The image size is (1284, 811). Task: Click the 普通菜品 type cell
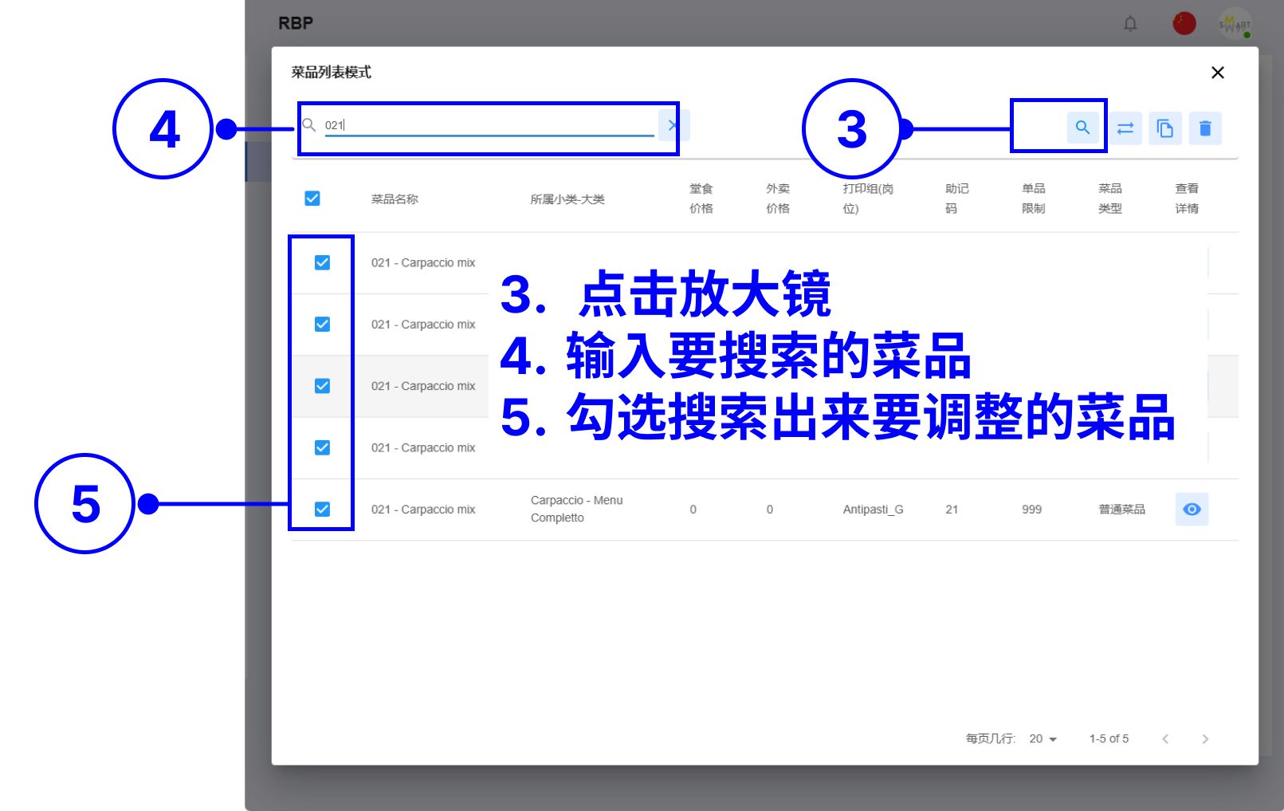[x=1122, y=510]
